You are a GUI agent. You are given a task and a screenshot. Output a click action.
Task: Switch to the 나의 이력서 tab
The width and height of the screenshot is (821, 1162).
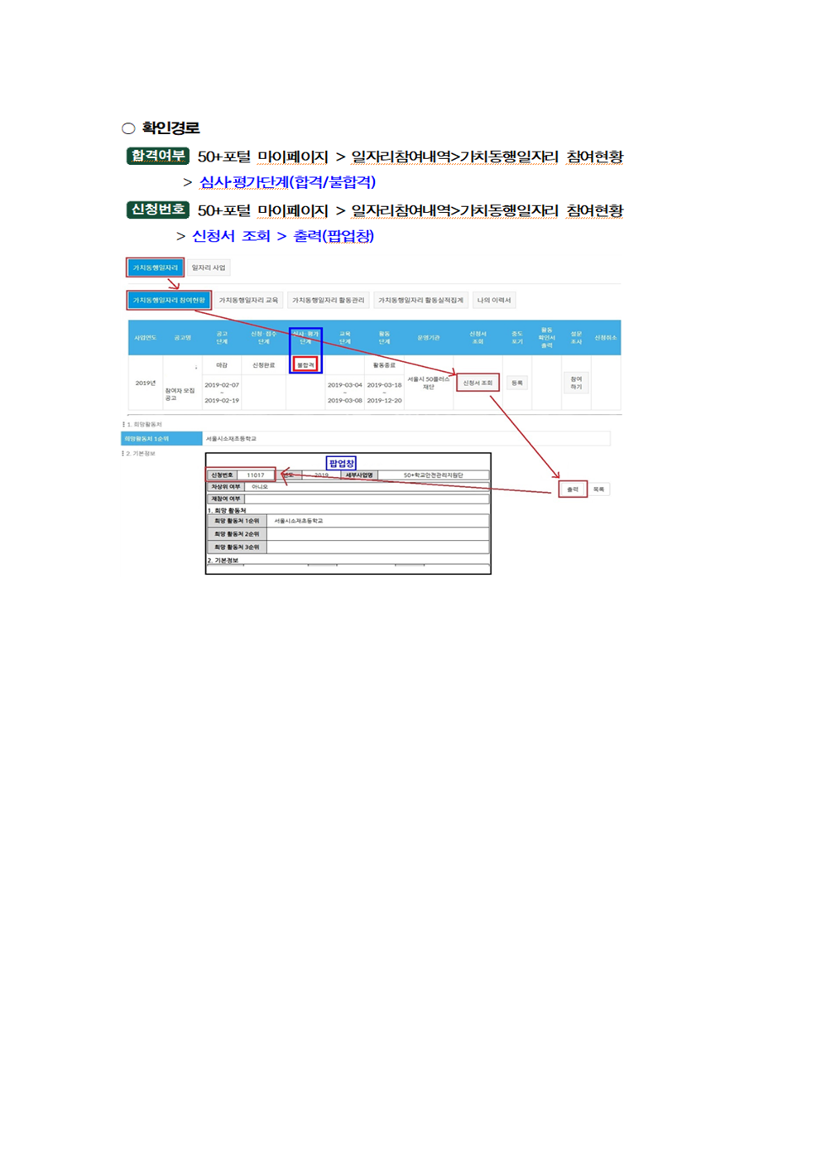click(x=494, y=300)
